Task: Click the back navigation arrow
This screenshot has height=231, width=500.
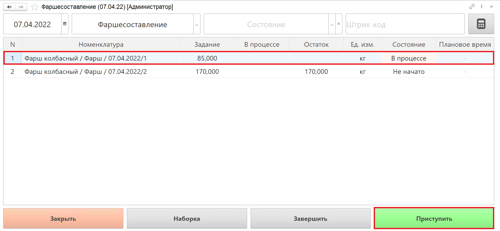Action: pyautogui.click(x=9, y=7)
